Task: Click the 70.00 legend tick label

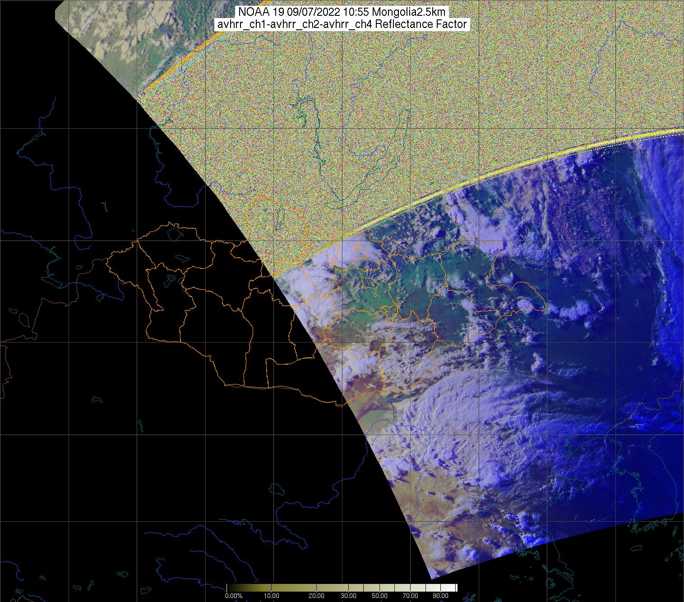Action: coord(409,596)
